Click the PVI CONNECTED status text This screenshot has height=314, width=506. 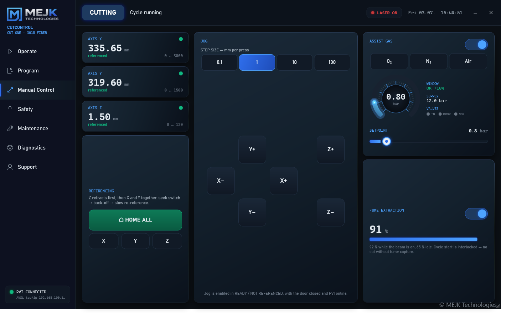click(31, 292)
